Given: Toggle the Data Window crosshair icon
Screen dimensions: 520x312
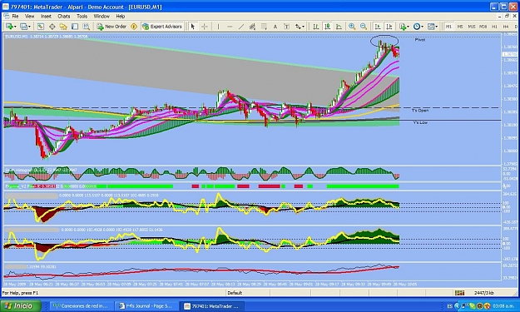Looking at the screenshot, I should tap(52, 27).
